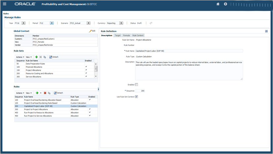Detach the Rules table
This screenshot has height=154, width=273.
click(58, 93)
